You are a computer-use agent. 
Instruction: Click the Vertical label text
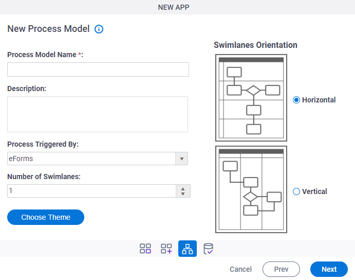(314, 191)
